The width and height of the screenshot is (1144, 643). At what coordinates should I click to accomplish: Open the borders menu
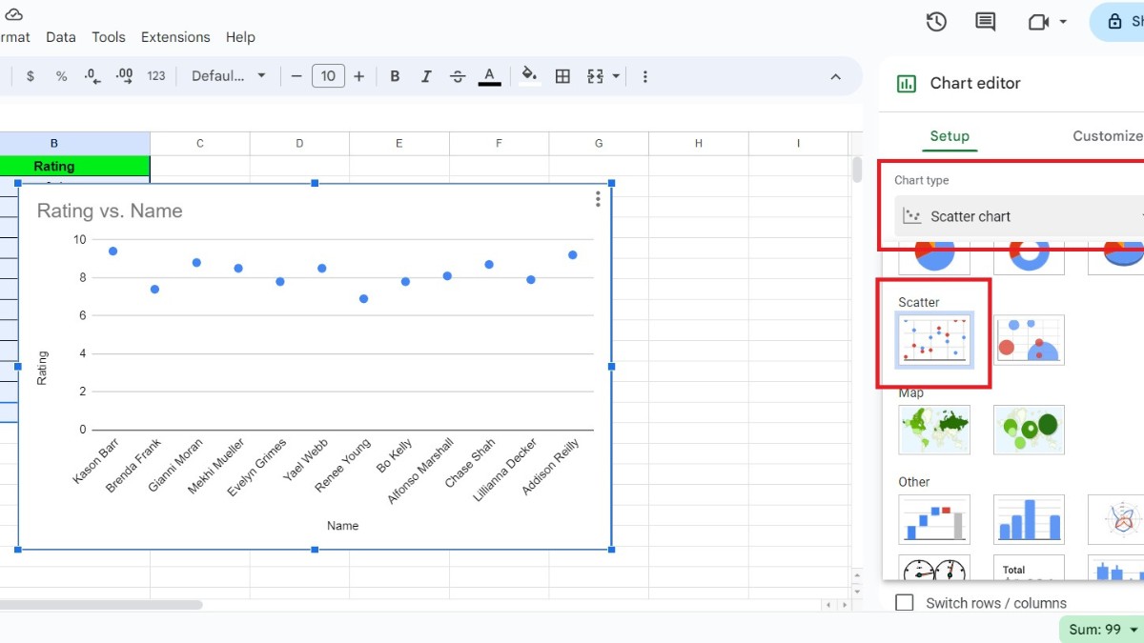pyautogui.click(x=562, y=75)
